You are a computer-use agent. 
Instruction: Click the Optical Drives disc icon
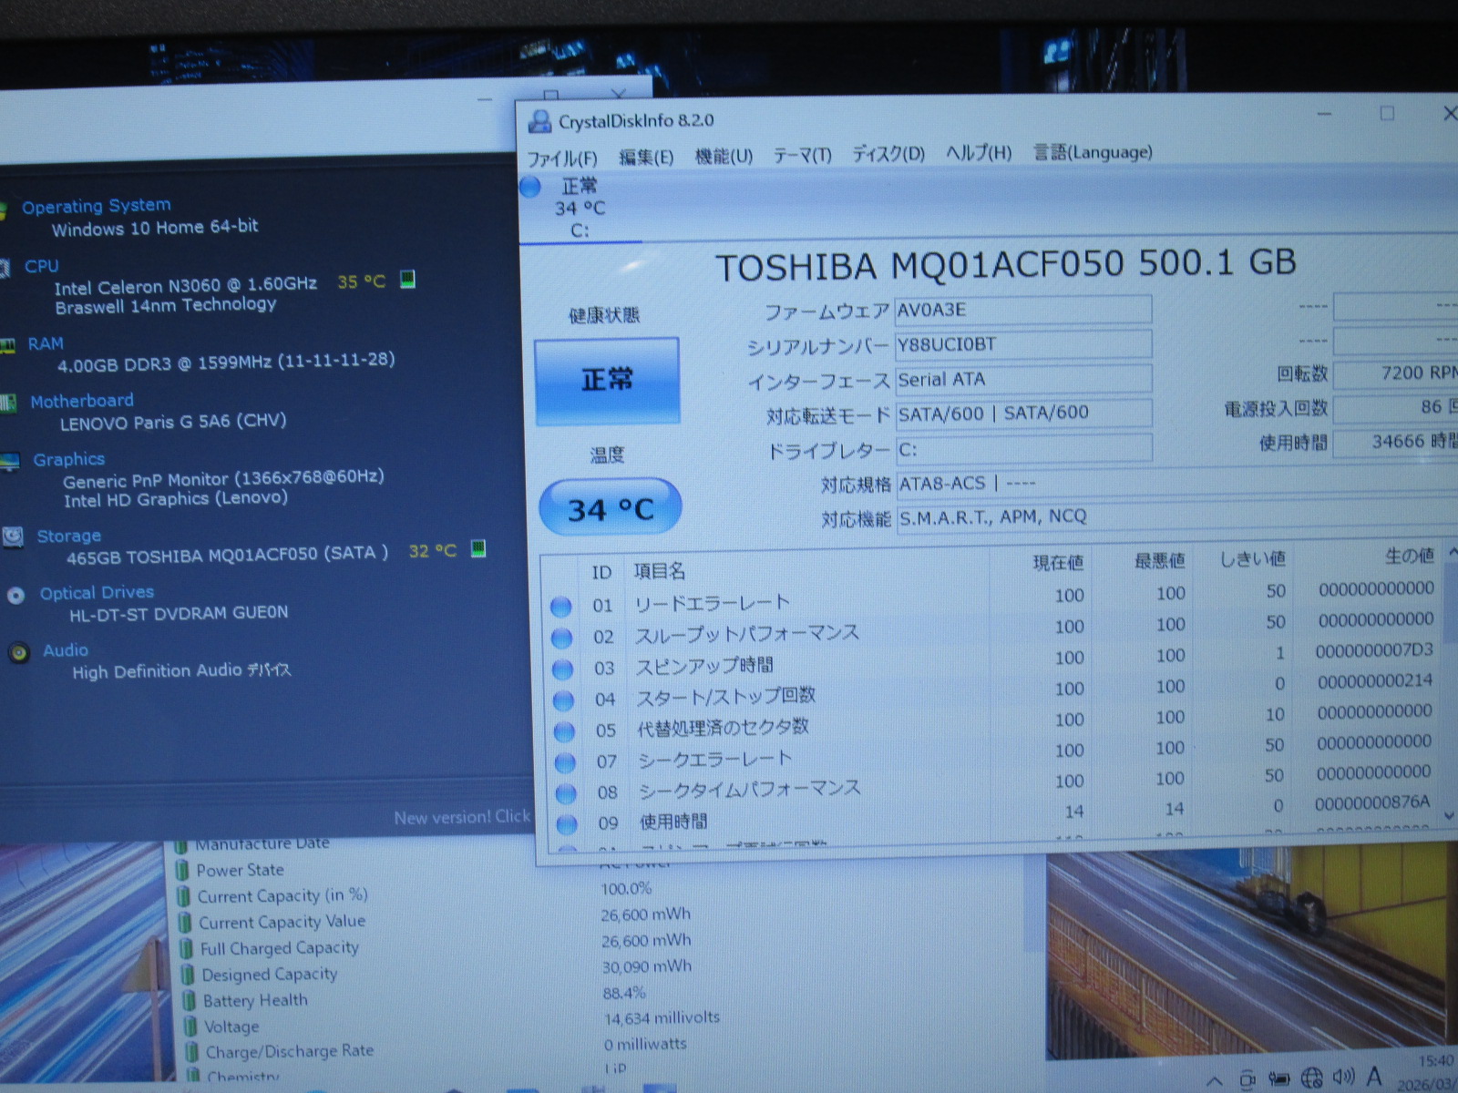[15, 596]
